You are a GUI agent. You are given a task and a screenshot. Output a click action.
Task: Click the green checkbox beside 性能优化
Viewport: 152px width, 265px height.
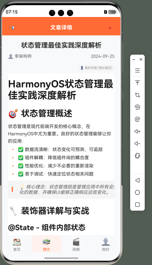(x=21, y=166)
